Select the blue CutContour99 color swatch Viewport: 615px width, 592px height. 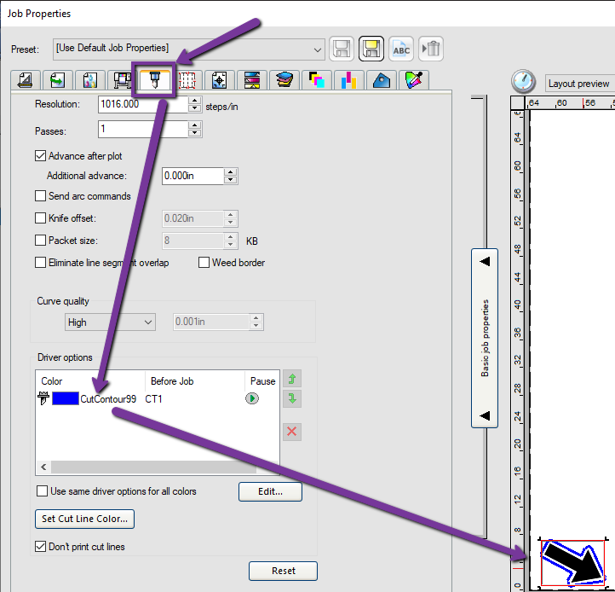point(65,398)
